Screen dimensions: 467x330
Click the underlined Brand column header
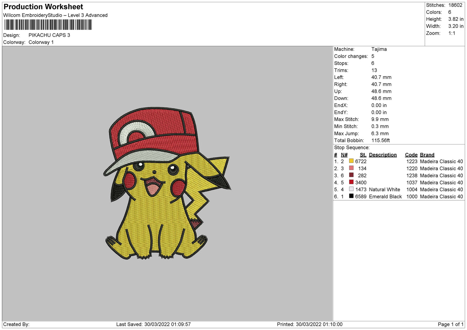[427, 155]
